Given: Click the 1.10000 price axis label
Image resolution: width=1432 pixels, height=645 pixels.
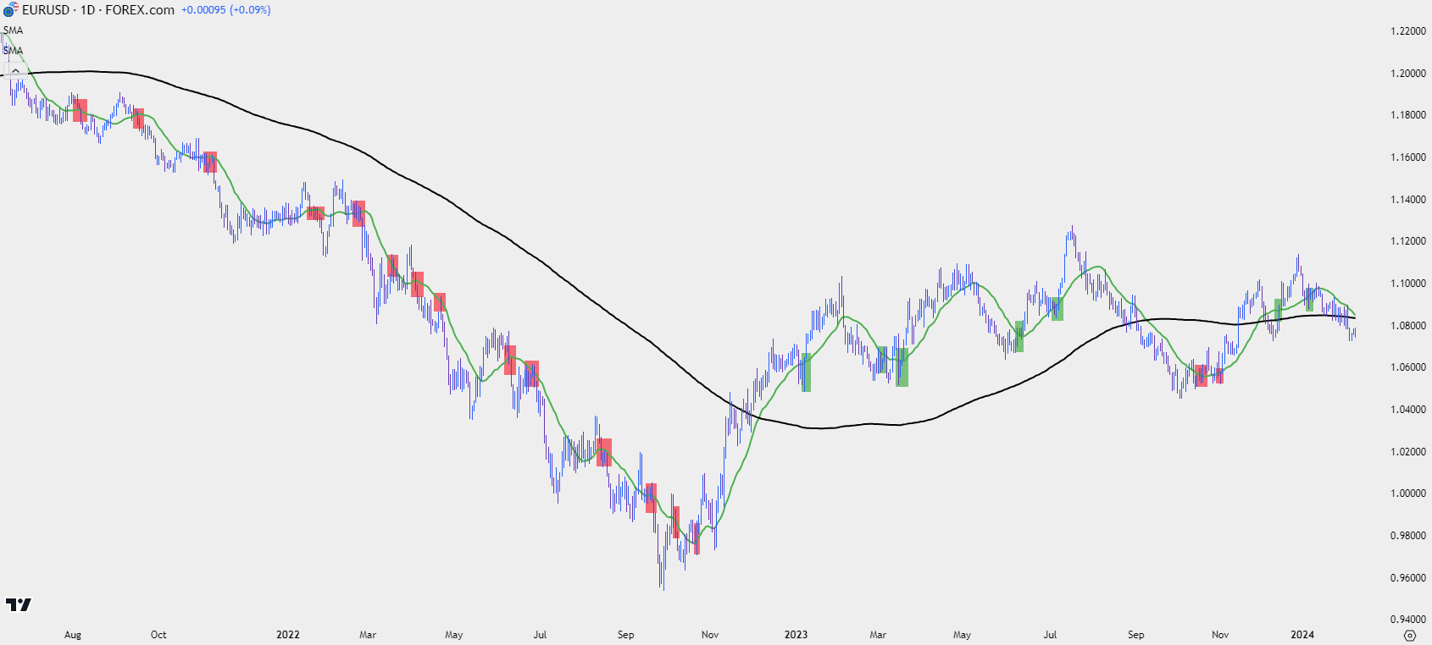Looking at the screenshot, I should [x=1408, y=284].
